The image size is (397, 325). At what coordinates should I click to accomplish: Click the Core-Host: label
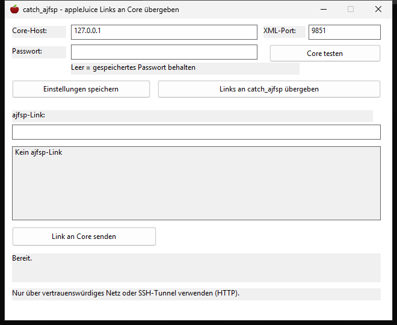tap(29, 31)
